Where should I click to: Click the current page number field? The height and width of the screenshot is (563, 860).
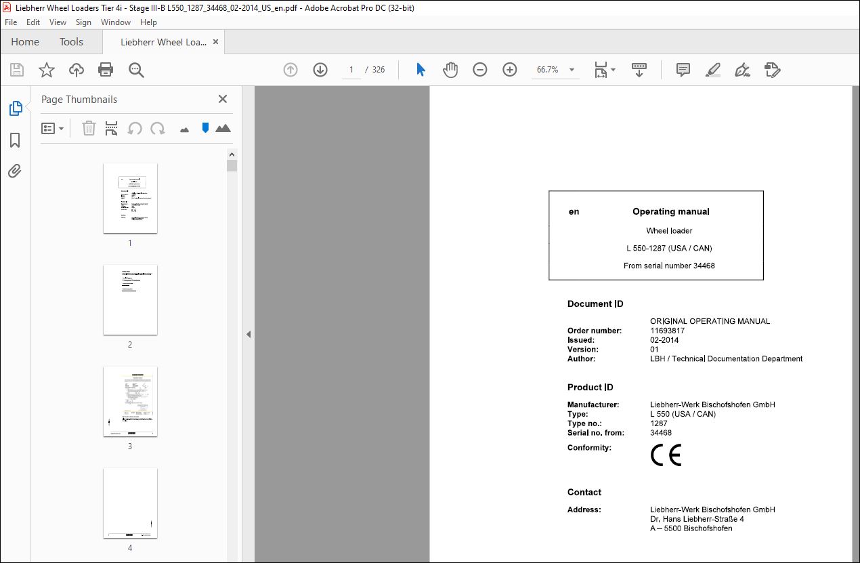point(351,70)
